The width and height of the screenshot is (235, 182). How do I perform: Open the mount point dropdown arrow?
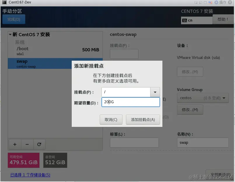click(155, 92)
